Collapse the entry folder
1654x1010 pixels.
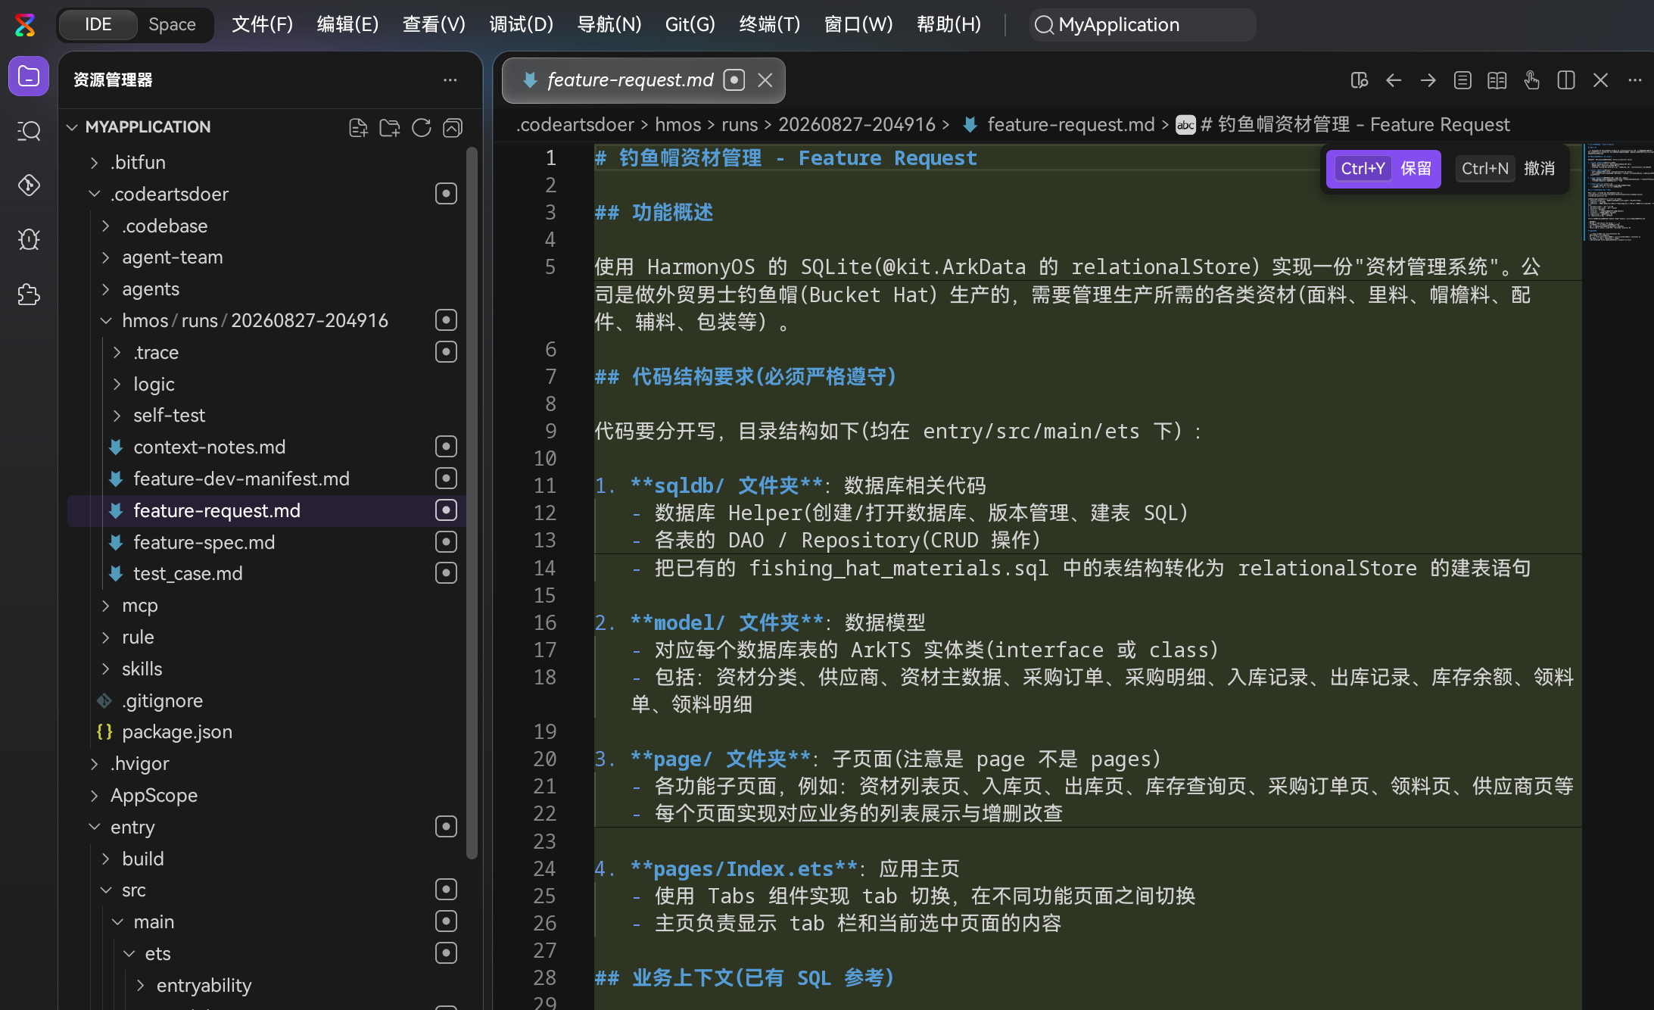[94, 827]
